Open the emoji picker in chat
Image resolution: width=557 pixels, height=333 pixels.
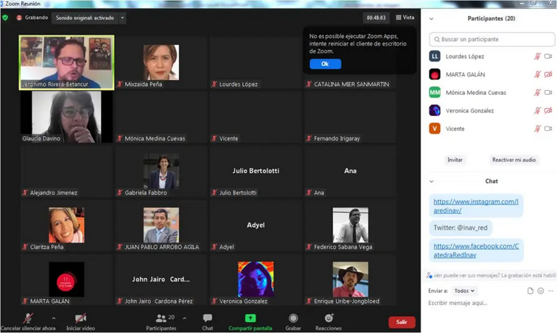pos(541,291)
